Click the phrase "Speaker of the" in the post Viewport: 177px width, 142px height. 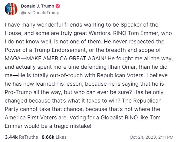point(139,25)
